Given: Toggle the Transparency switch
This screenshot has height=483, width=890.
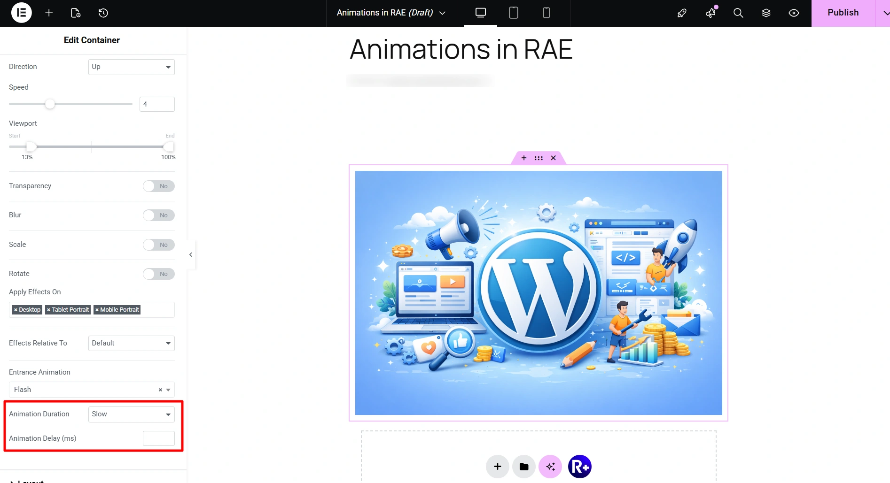Looking at the screenshot, I should pyautogui.click(x=159, y=186).
